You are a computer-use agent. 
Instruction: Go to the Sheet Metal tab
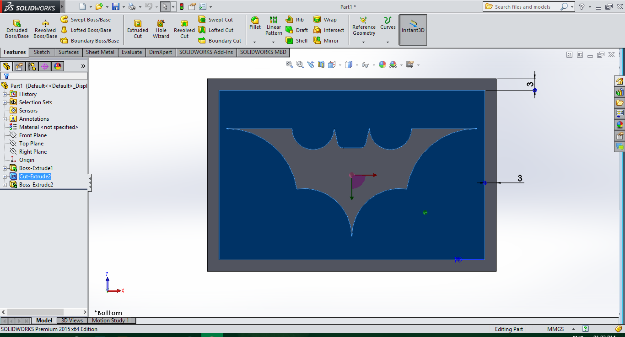(x=100, y=52)
